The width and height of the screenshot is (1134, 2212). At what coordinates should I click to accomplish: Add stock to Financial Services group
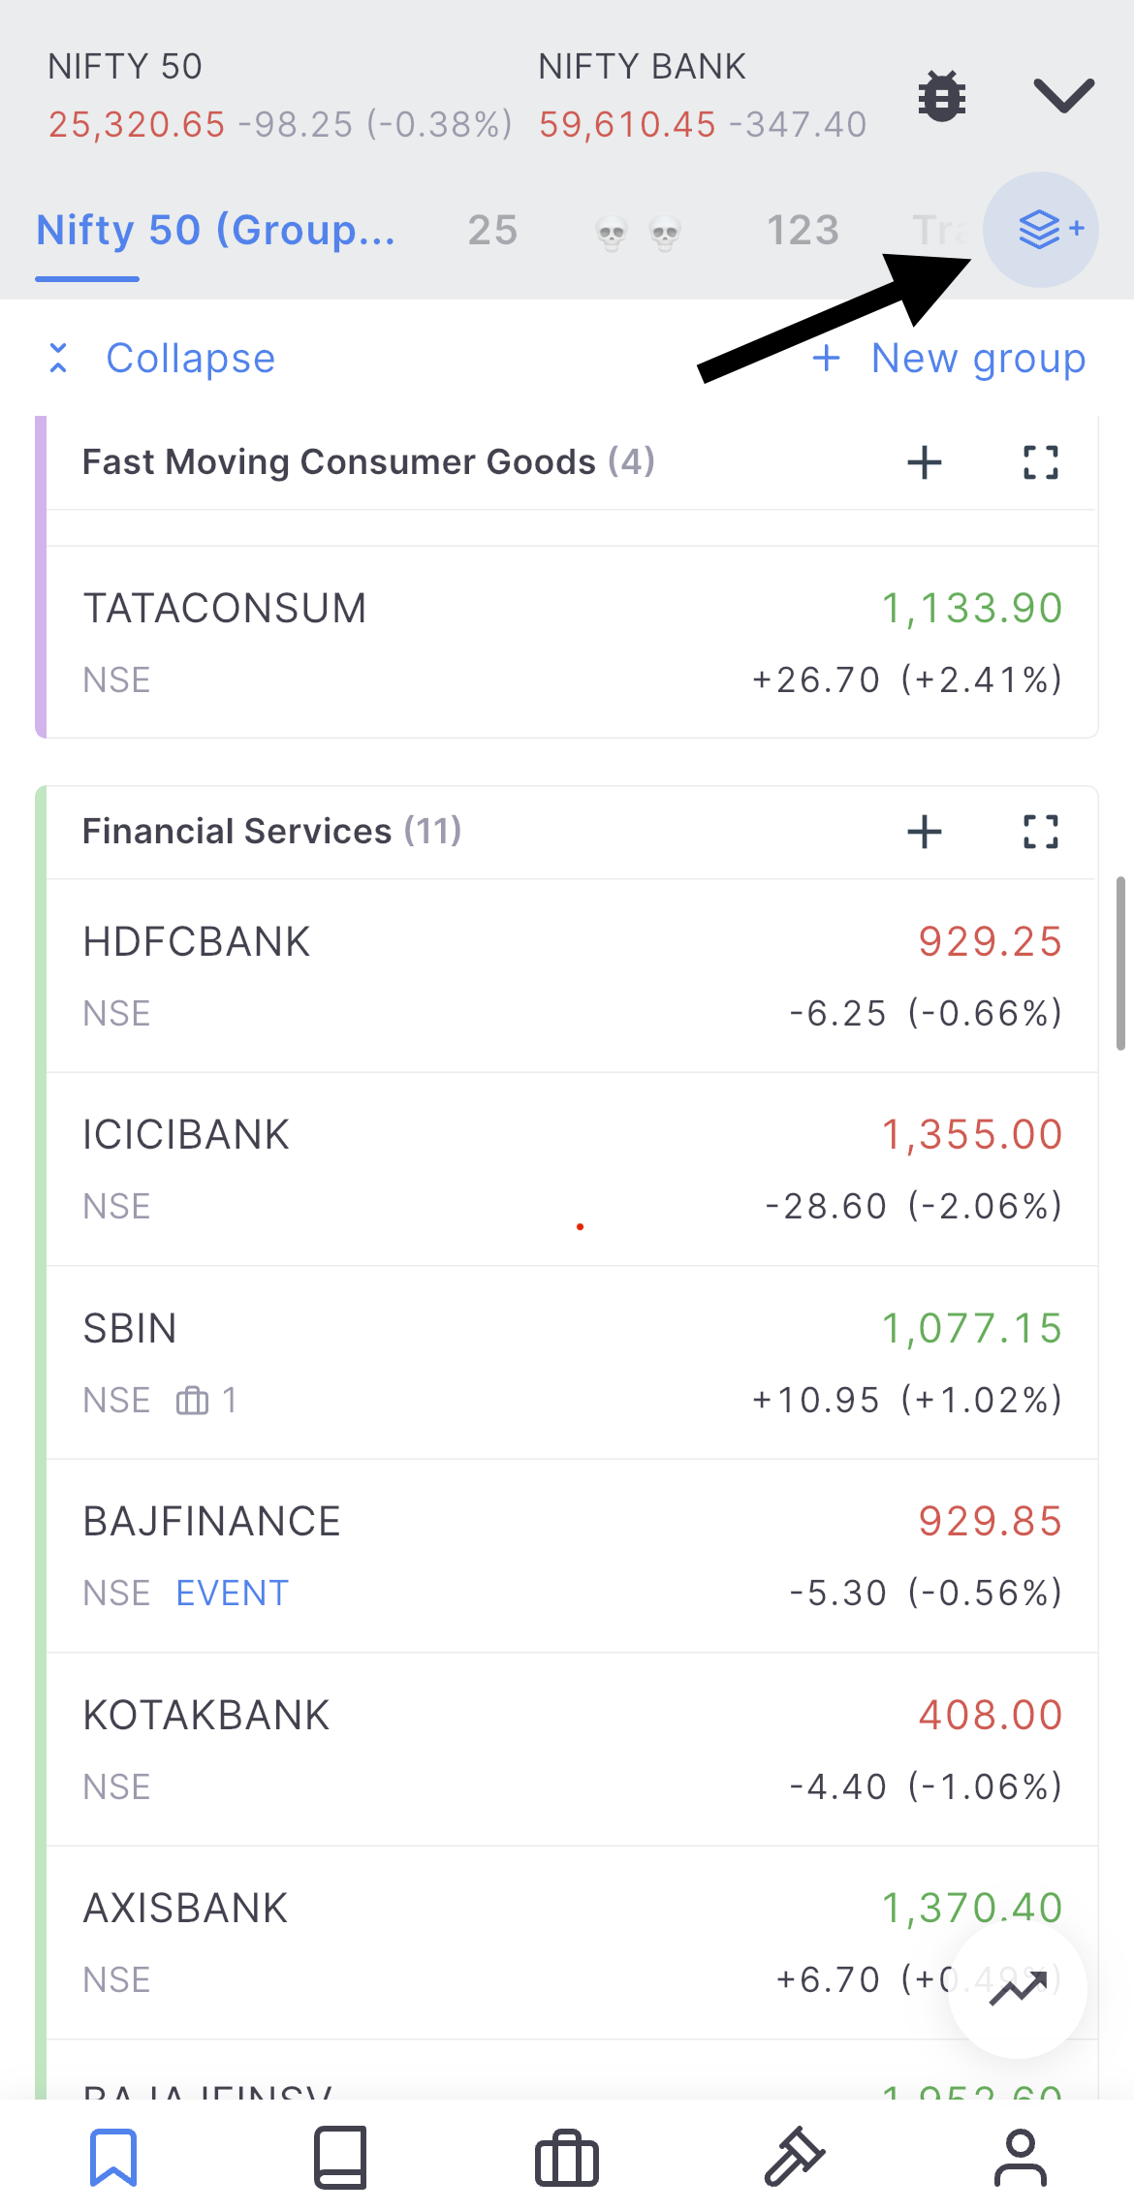(x=925, y=832)
